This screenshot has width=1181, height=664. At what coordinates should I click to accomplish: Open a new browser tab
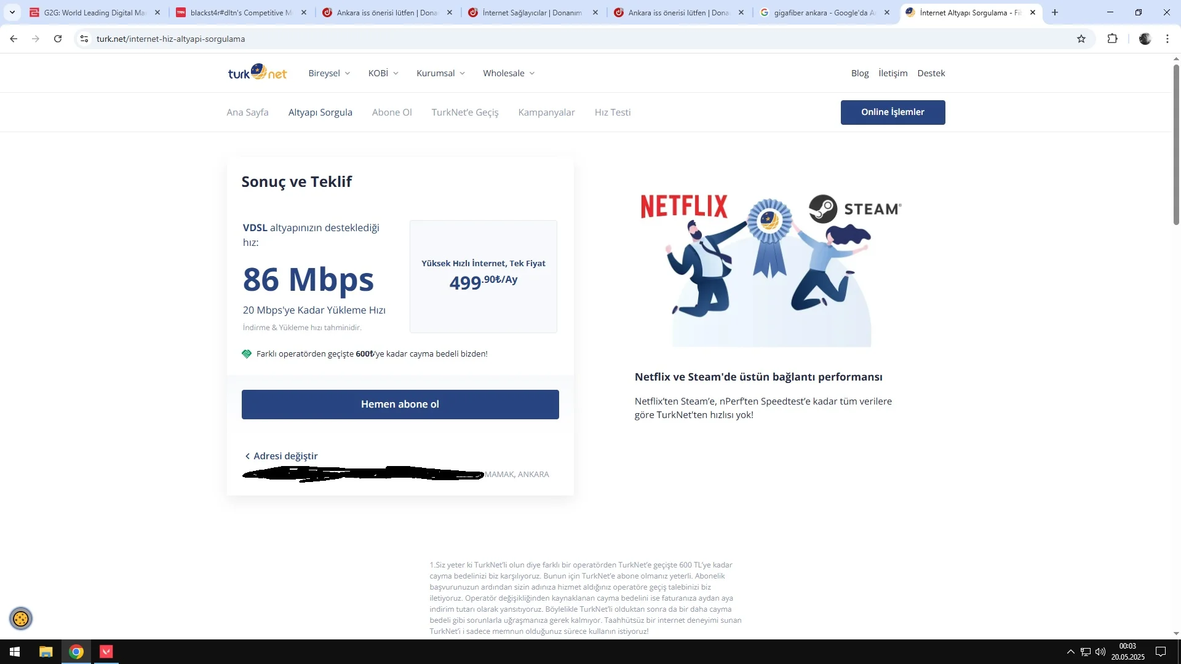[x=1055, y=12]
